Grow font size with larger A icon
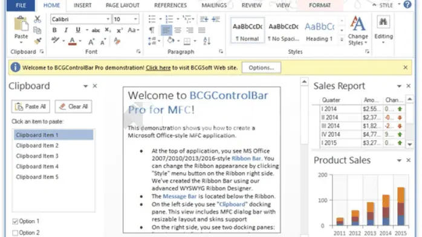The height and width of the screenshot is (237, 422). [x=91, y=42]
